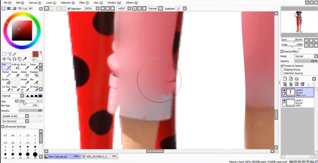Select the Blur tool
This screenshot has width=318, height=163.
pos(34,82)
